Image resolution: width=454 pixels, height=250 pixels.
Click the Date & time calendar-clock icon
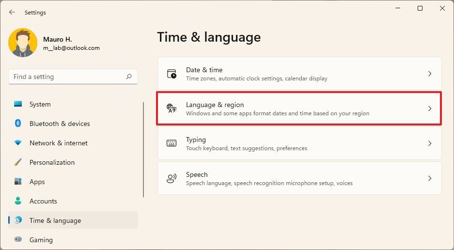[172, 74]
